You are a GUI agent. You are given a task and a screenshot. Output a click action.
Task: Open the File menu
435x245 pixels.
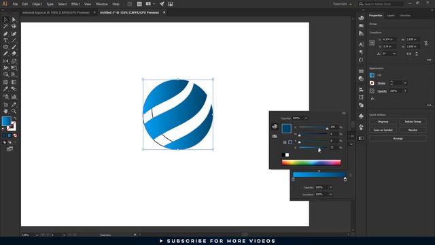[15, 4]
